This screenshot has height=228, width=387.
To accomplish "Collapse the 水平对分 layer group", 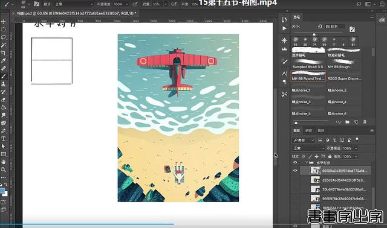I will point(307,162).
